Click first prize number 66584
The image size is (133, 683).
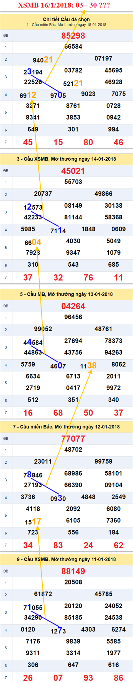[73, 46]
